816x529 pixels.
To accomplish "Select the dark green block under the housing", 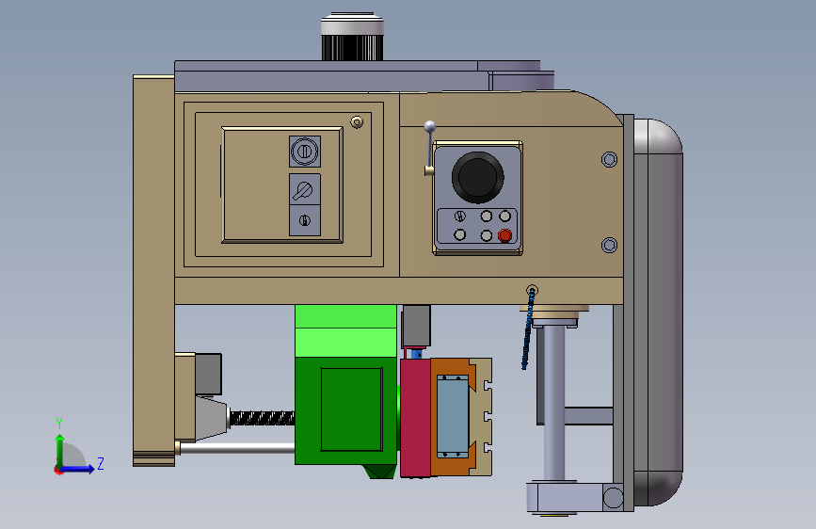I will coord(345,410).
